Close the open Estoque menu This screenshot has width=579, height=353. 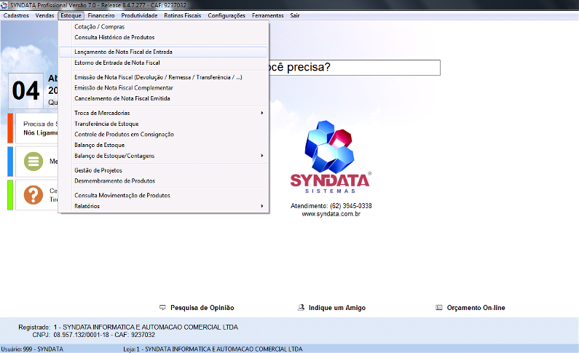(x=71, y=15)
